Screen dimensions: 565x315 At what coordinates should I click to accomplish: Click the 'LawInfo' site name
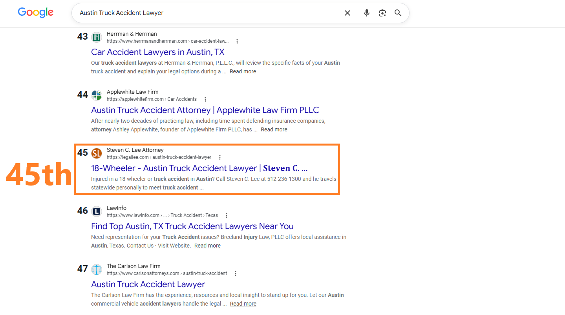point(117,208)
